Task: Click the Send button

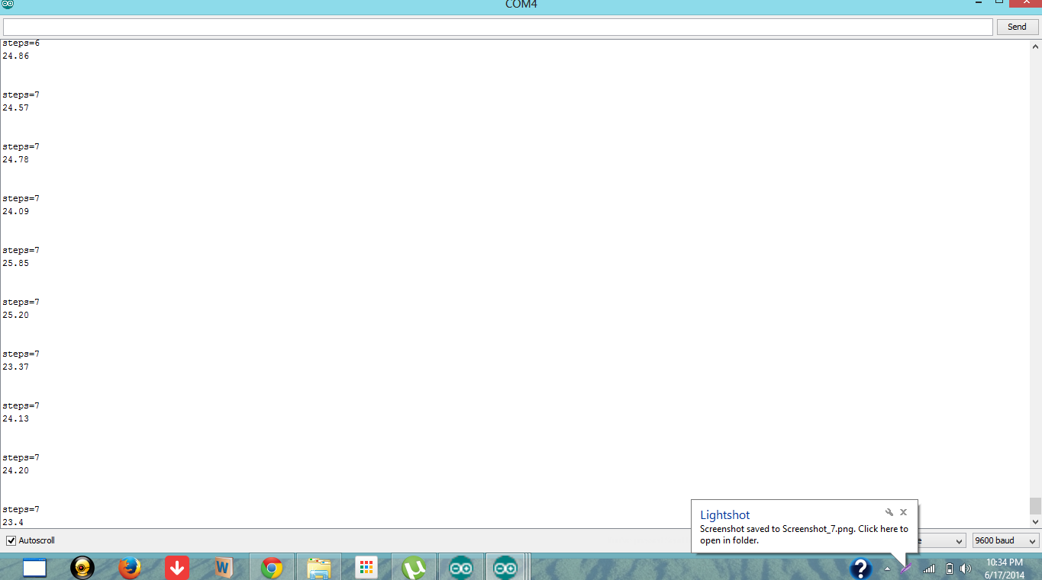Action: 1017,27
